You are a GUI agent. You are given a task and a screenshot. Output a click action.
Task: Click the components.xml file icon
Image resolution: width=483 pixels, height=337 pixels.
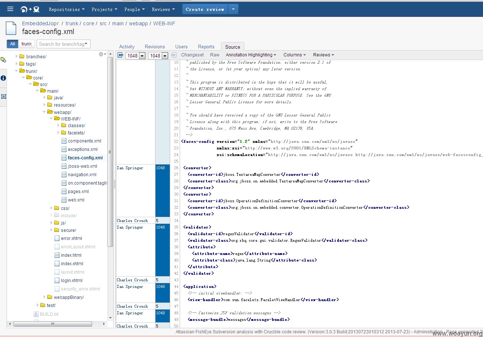[64, 141]
